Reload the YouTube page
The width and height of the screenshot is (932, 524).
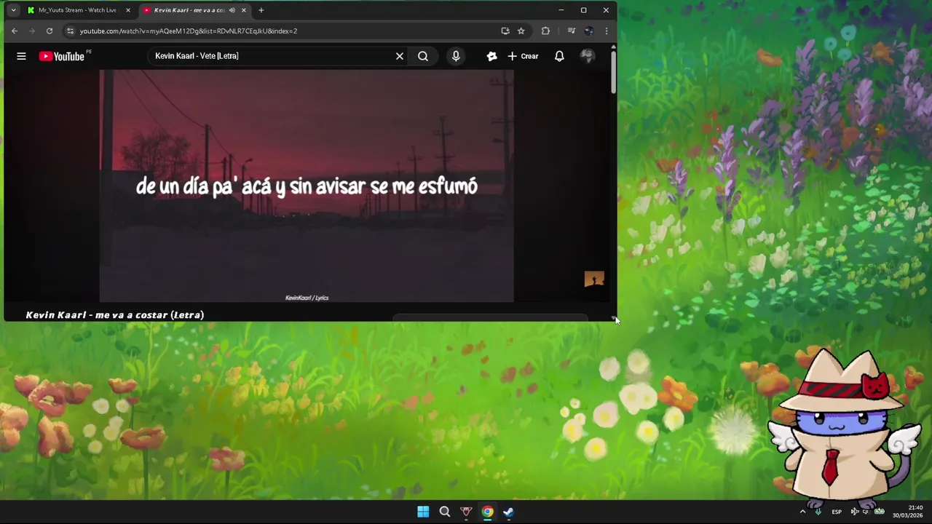(x=50, y=31)
